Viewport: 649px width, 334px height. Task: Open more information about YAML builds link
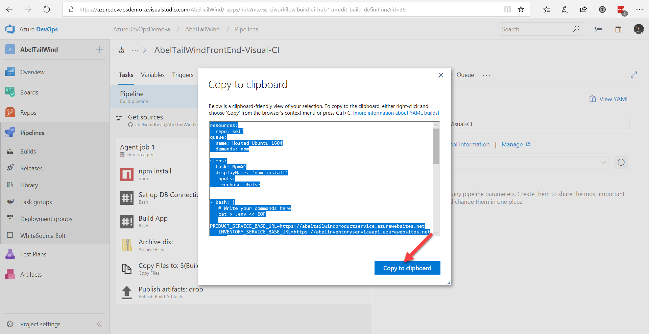[x=396, y=113]
